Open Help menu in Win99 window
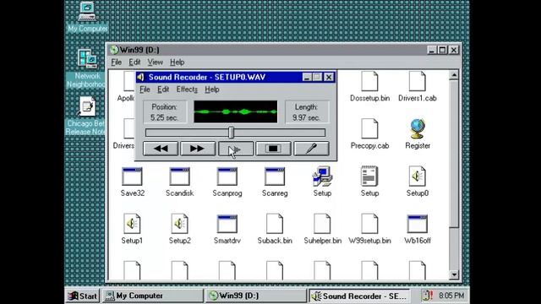541x304 pixels. tap(177, 62)
